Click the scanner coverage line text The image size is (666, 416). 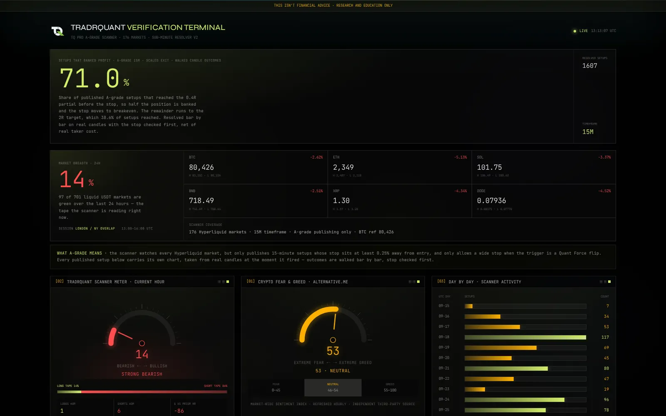(291, 232)
